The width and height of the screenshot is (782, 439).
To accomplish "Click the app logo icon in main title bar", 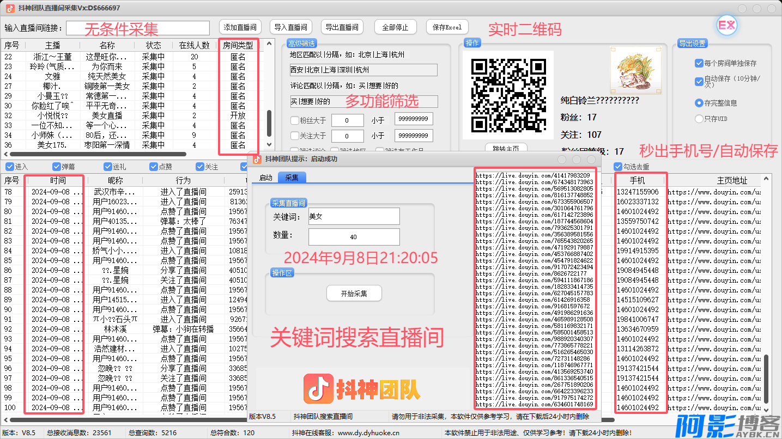I will 10,8.
